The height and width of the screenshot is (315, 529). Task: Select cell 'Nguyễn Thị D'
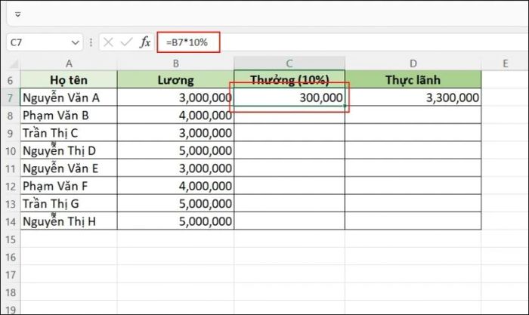click(x=69, y=150)
